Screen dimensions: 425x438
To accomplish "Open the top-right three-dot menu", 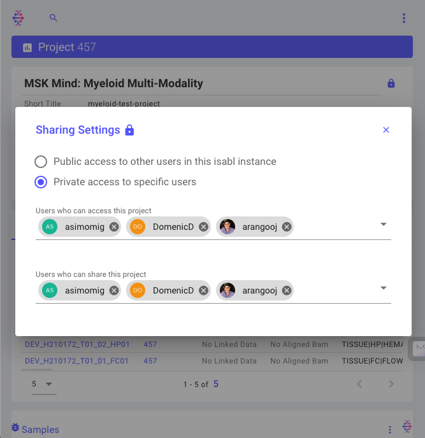I will [x=403, y=18].
